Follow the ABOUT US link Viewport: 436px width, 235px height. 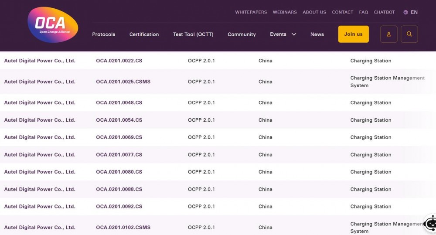[314, 12]
